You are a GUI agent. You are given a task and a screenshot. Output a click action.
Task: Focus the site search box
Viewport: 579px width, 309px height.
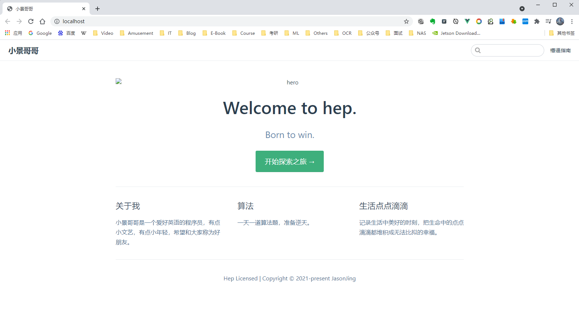coord(511,50)
